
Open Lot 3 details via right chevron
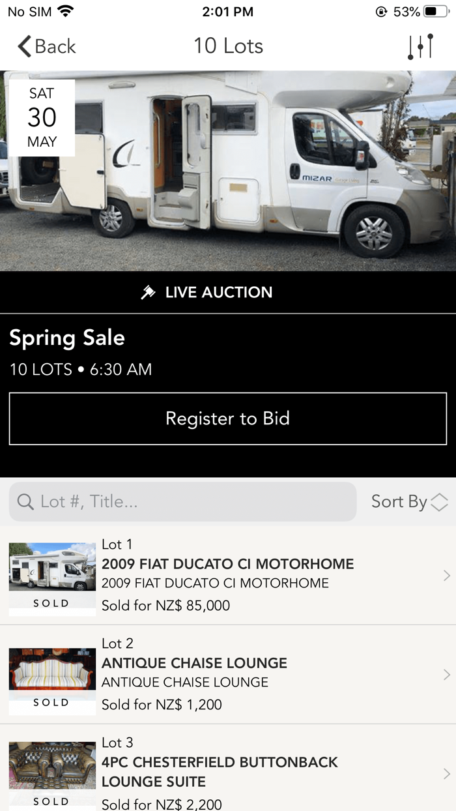point(447,773)
